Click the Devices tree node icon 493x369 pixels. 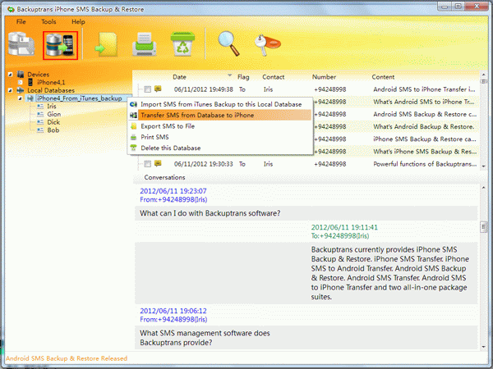tap(21, 75)
